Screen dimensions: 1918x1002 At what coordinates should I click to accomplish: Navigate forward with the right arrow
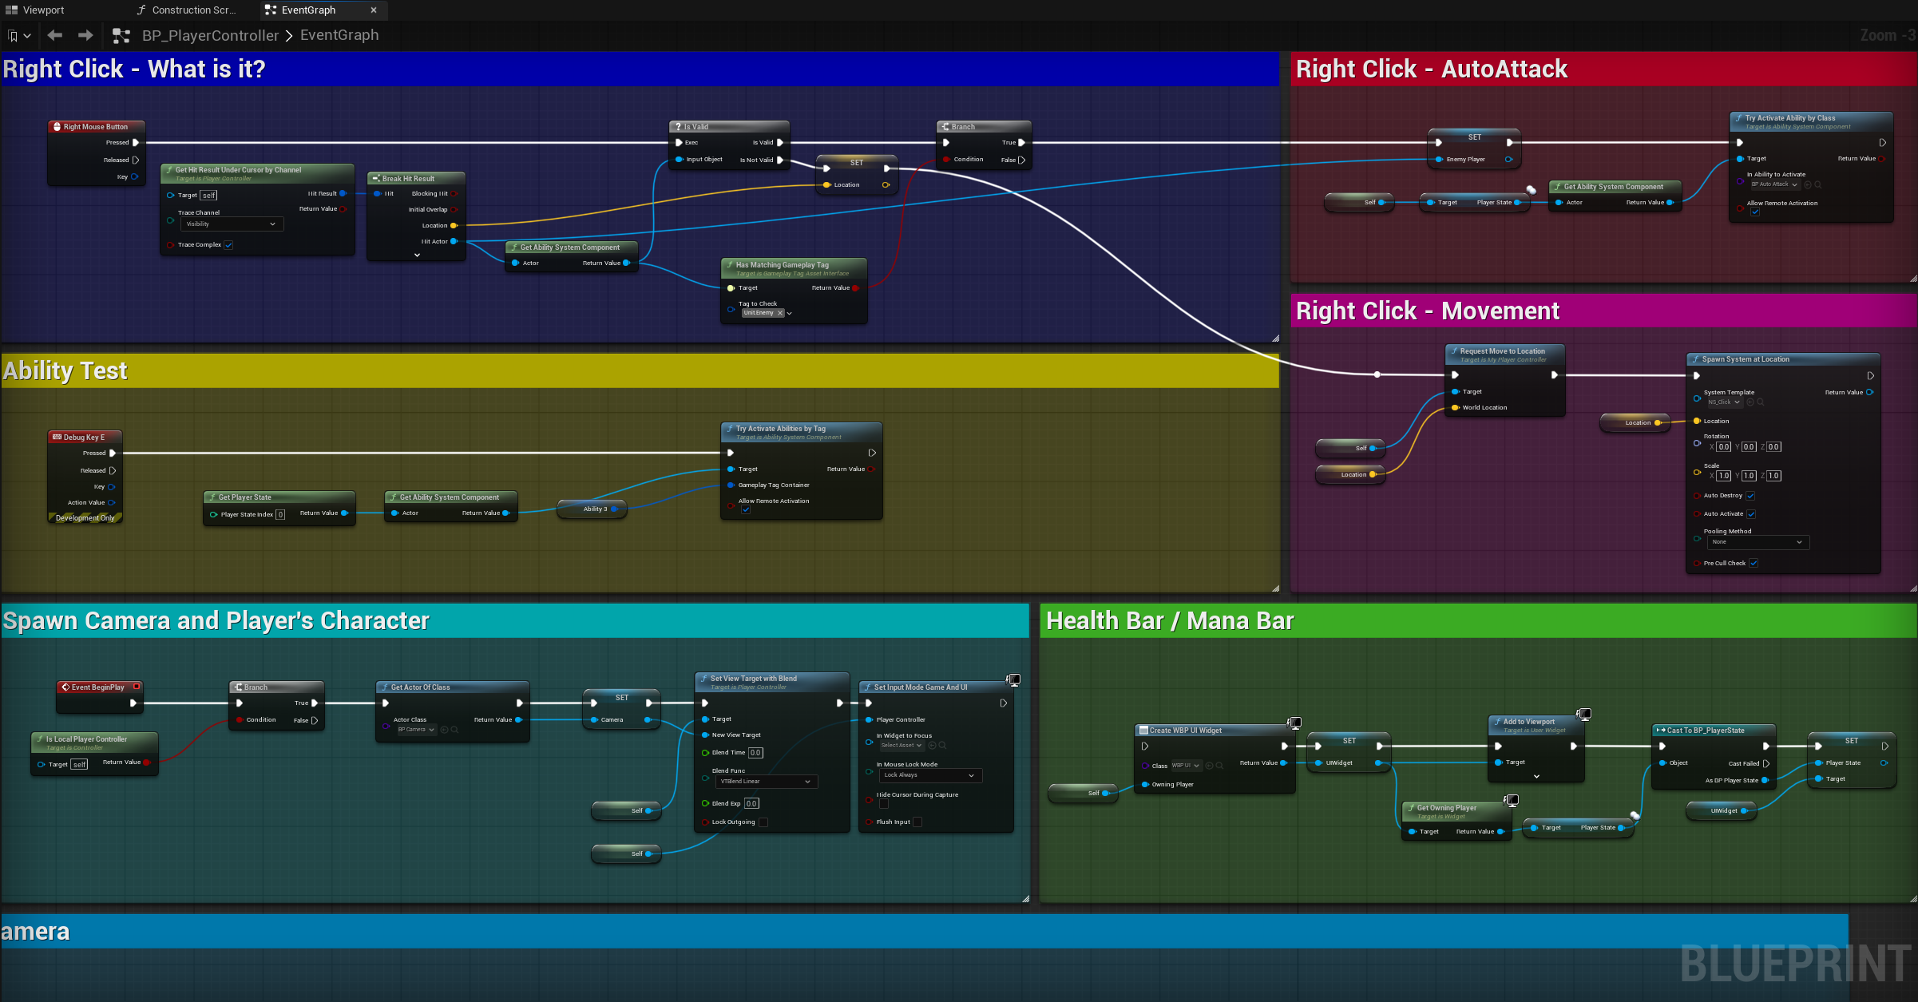pyautogui.click(x=85, y=35)
